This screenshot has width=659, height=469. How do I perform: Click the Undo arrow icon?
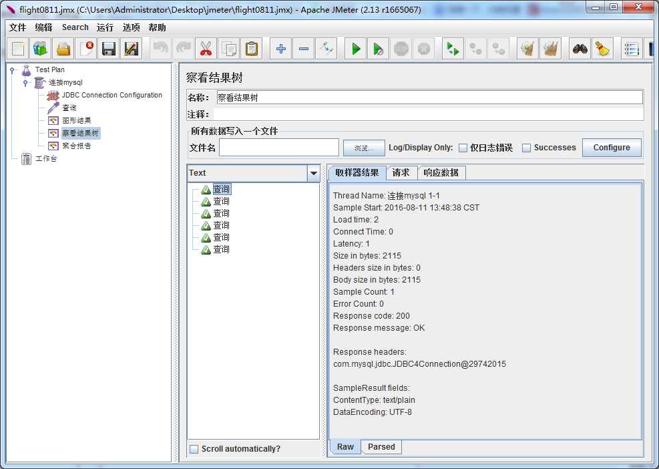pos(160,49)
